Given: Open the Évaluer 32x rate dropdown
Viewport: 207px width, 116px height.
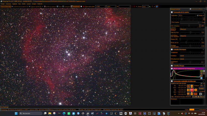Looking at the screenshot, I should point(202,86).
